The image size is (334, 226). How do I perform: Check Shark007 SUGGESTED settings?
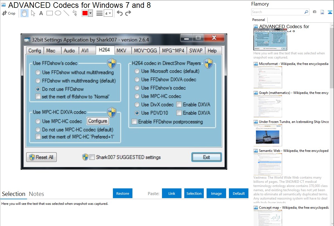coord(92,157)
